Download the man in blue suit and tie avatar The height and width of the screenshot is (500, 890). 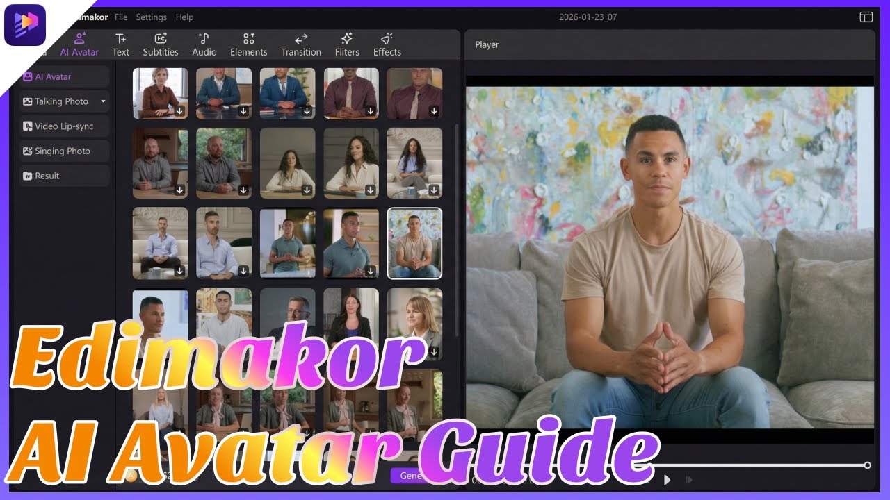pos(307,110)
